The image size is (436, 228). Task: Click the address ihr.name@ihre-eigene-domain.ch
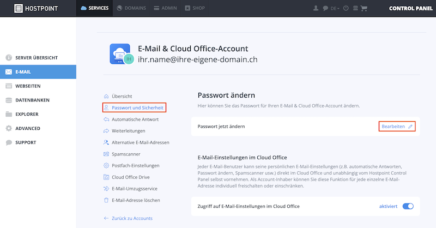(198, 59)
